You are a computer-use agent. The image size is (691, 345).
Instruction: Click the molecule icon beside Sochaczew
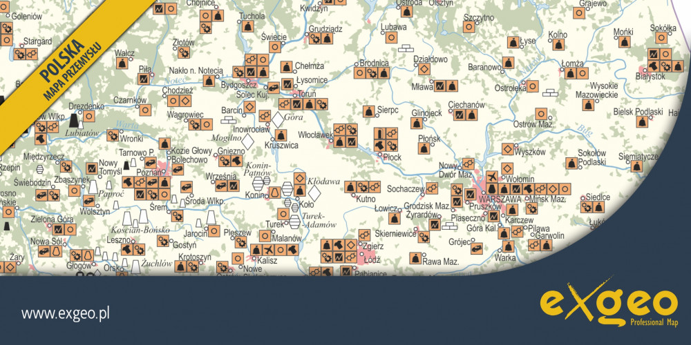(431, 188)
